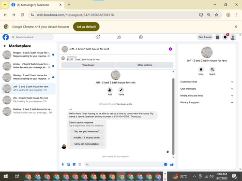This screenshot has width=242, height=181.
Task: Send a thumbs up like
Action: [172, 165]
